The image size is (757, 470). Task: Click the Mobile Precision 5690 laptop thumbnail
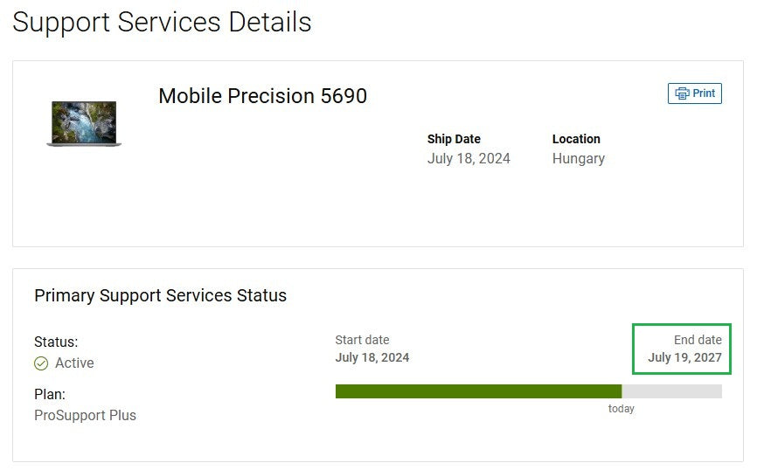coord(84,123)
